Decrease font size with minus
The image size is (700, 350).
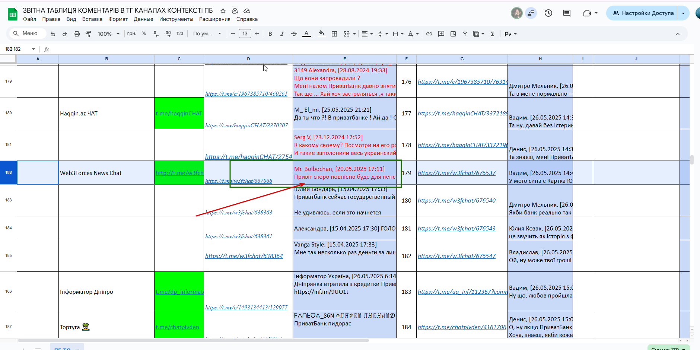click(233, 34)
